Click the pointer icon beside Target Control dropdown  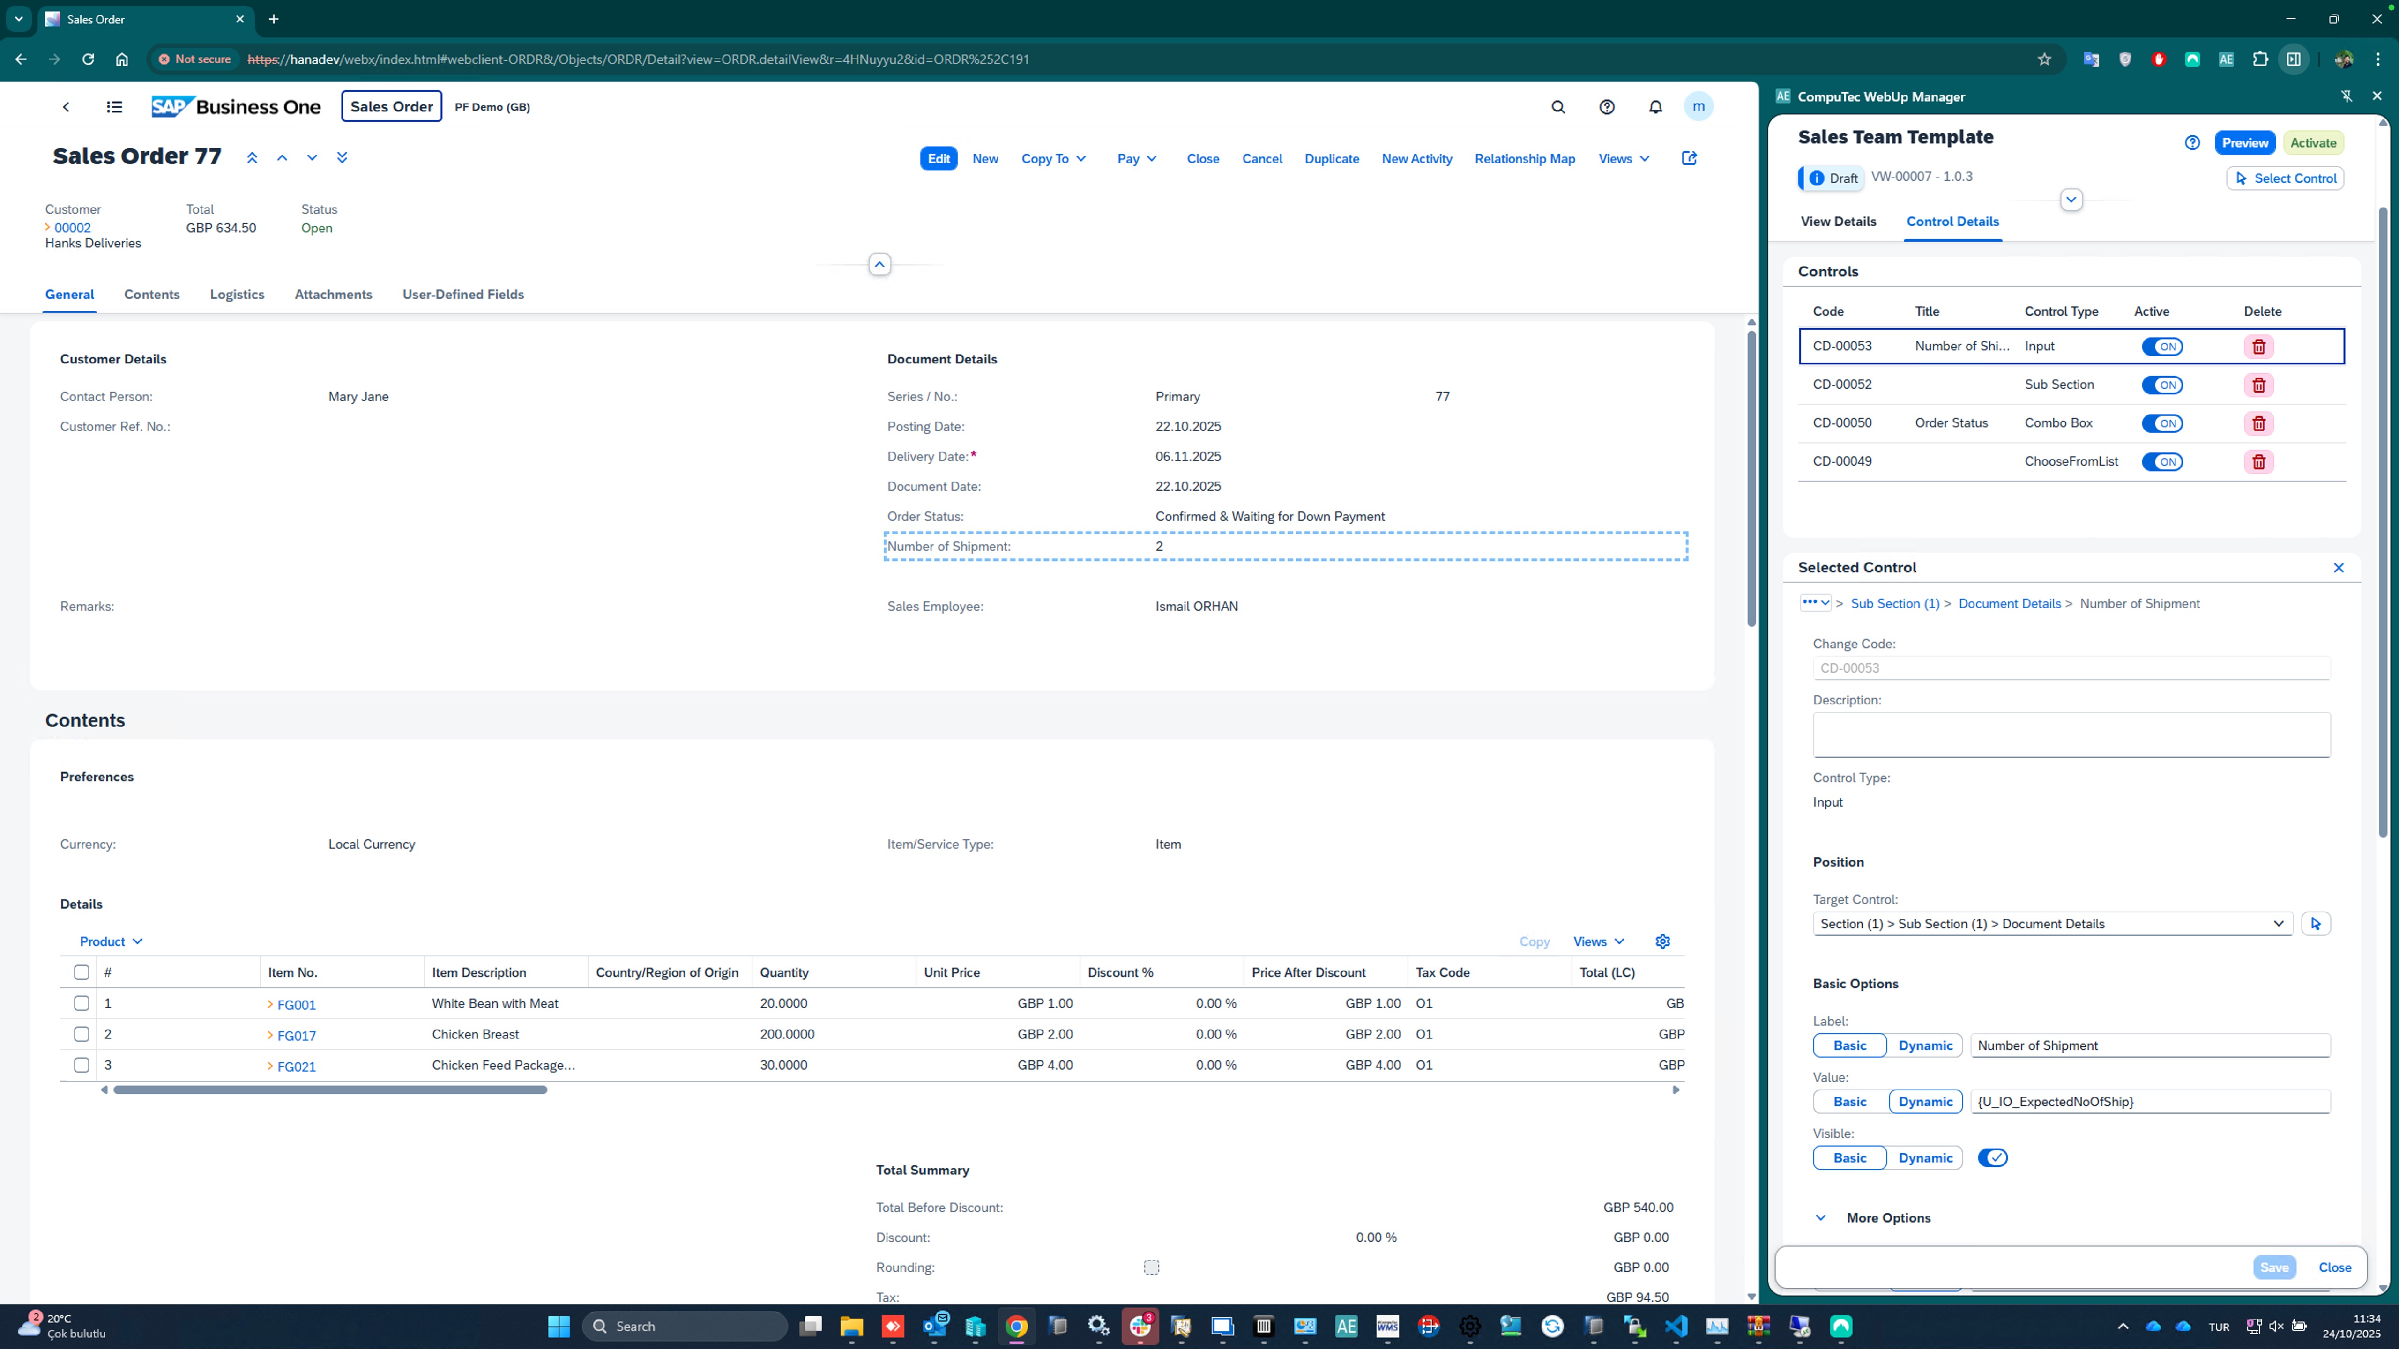(x=2317, y=924)
